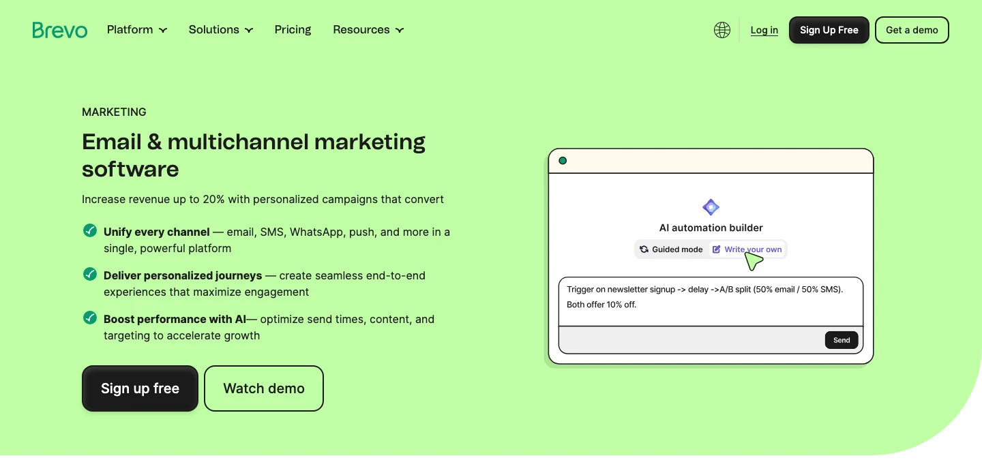Image resolution: width=982 pixels, height=460 pixels.
Task: Click the large Sign up free button
Action: pos(140,388)
